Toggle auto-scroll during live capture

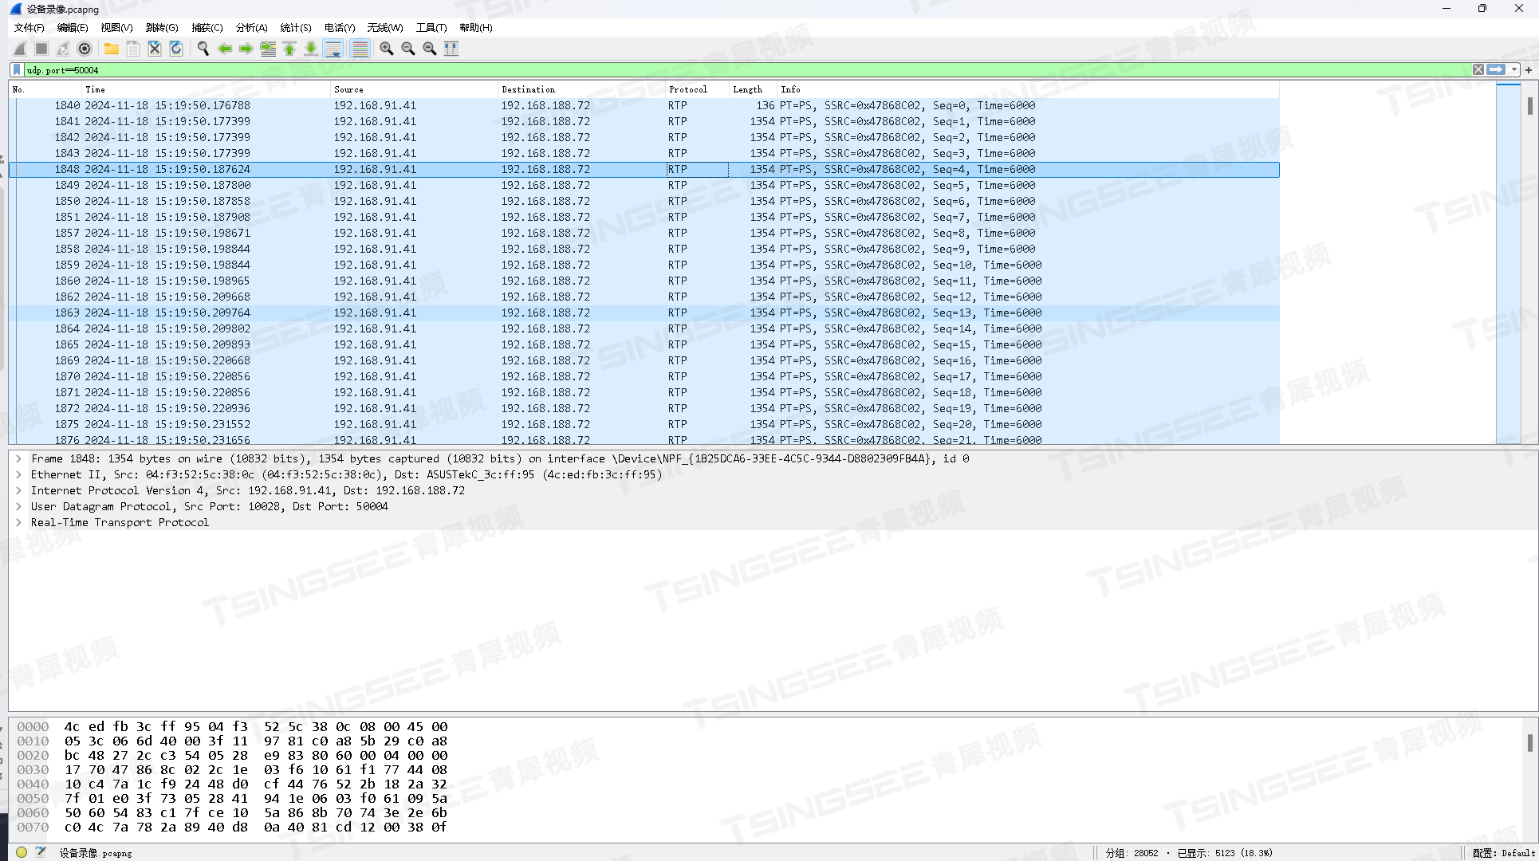(333, 49)
